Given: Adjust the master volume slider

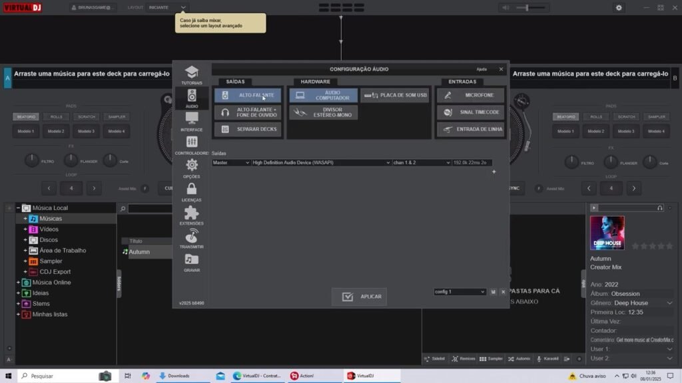Looking at the screenshot, I should pos(531,7).
